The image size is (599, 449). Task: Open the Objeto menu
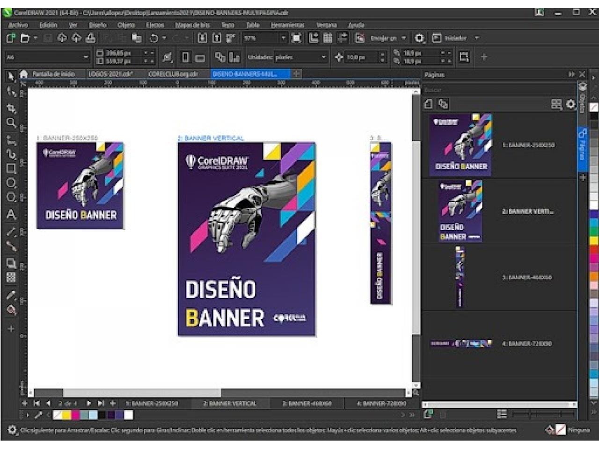126,25
